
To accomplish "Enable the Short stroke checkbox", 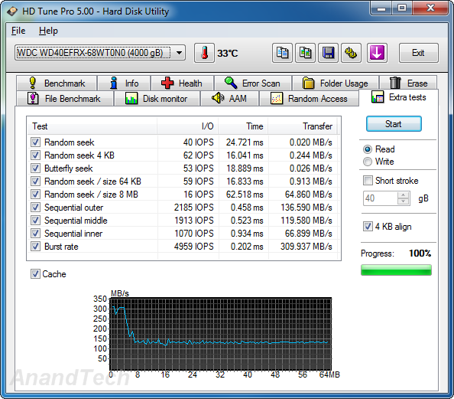I will pos(368,181).
